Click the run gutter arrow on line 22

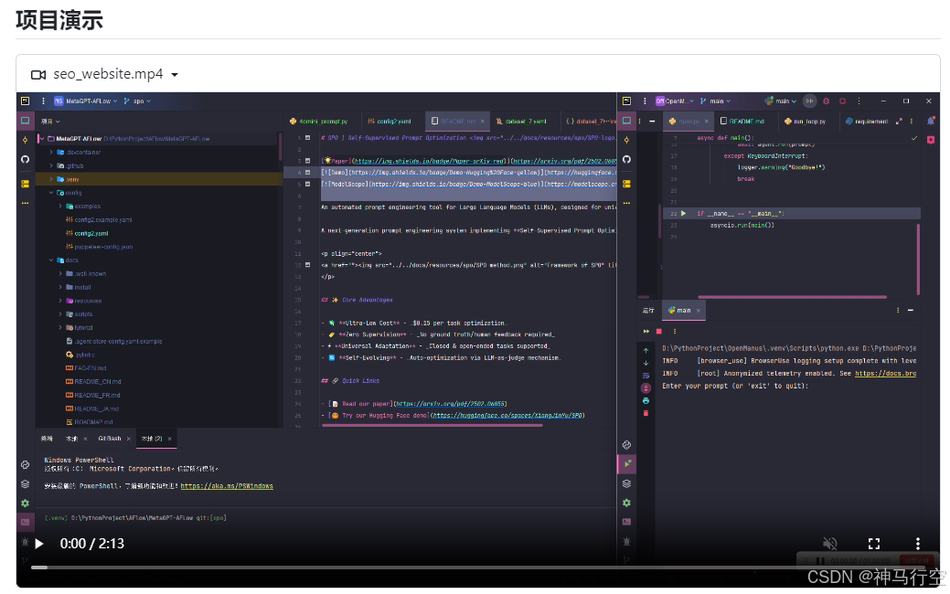683,213
